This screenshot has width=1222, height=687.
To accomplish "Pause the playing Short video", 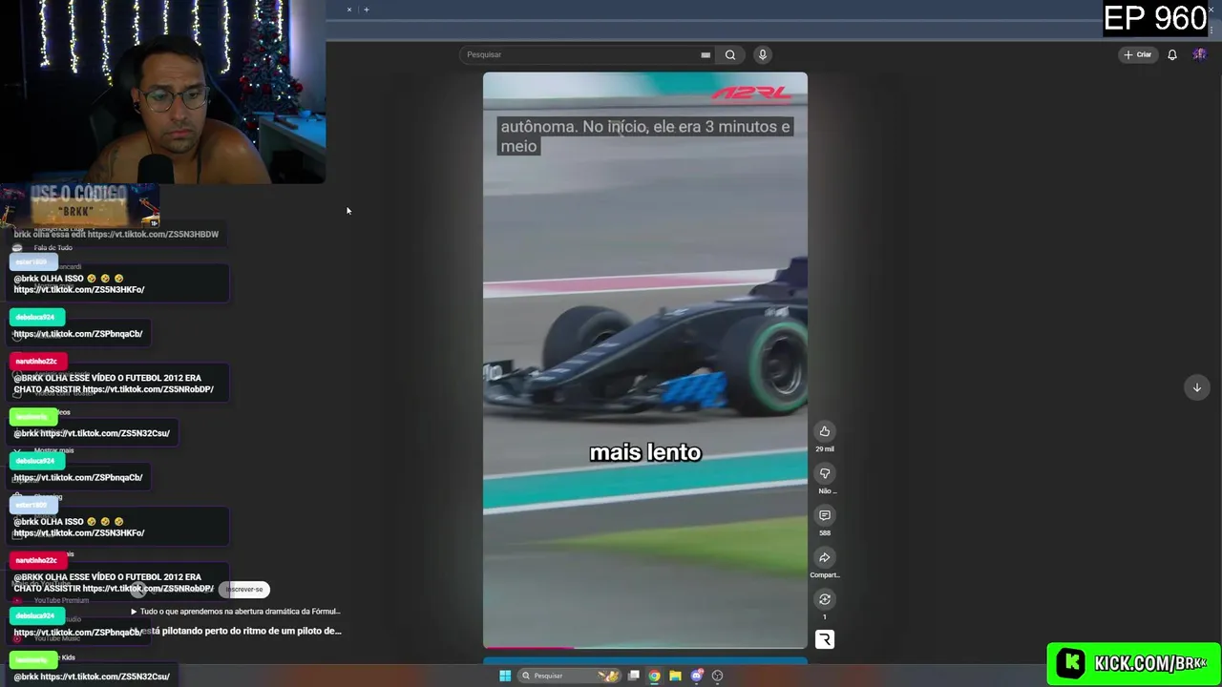I will (x=645, y=361).
